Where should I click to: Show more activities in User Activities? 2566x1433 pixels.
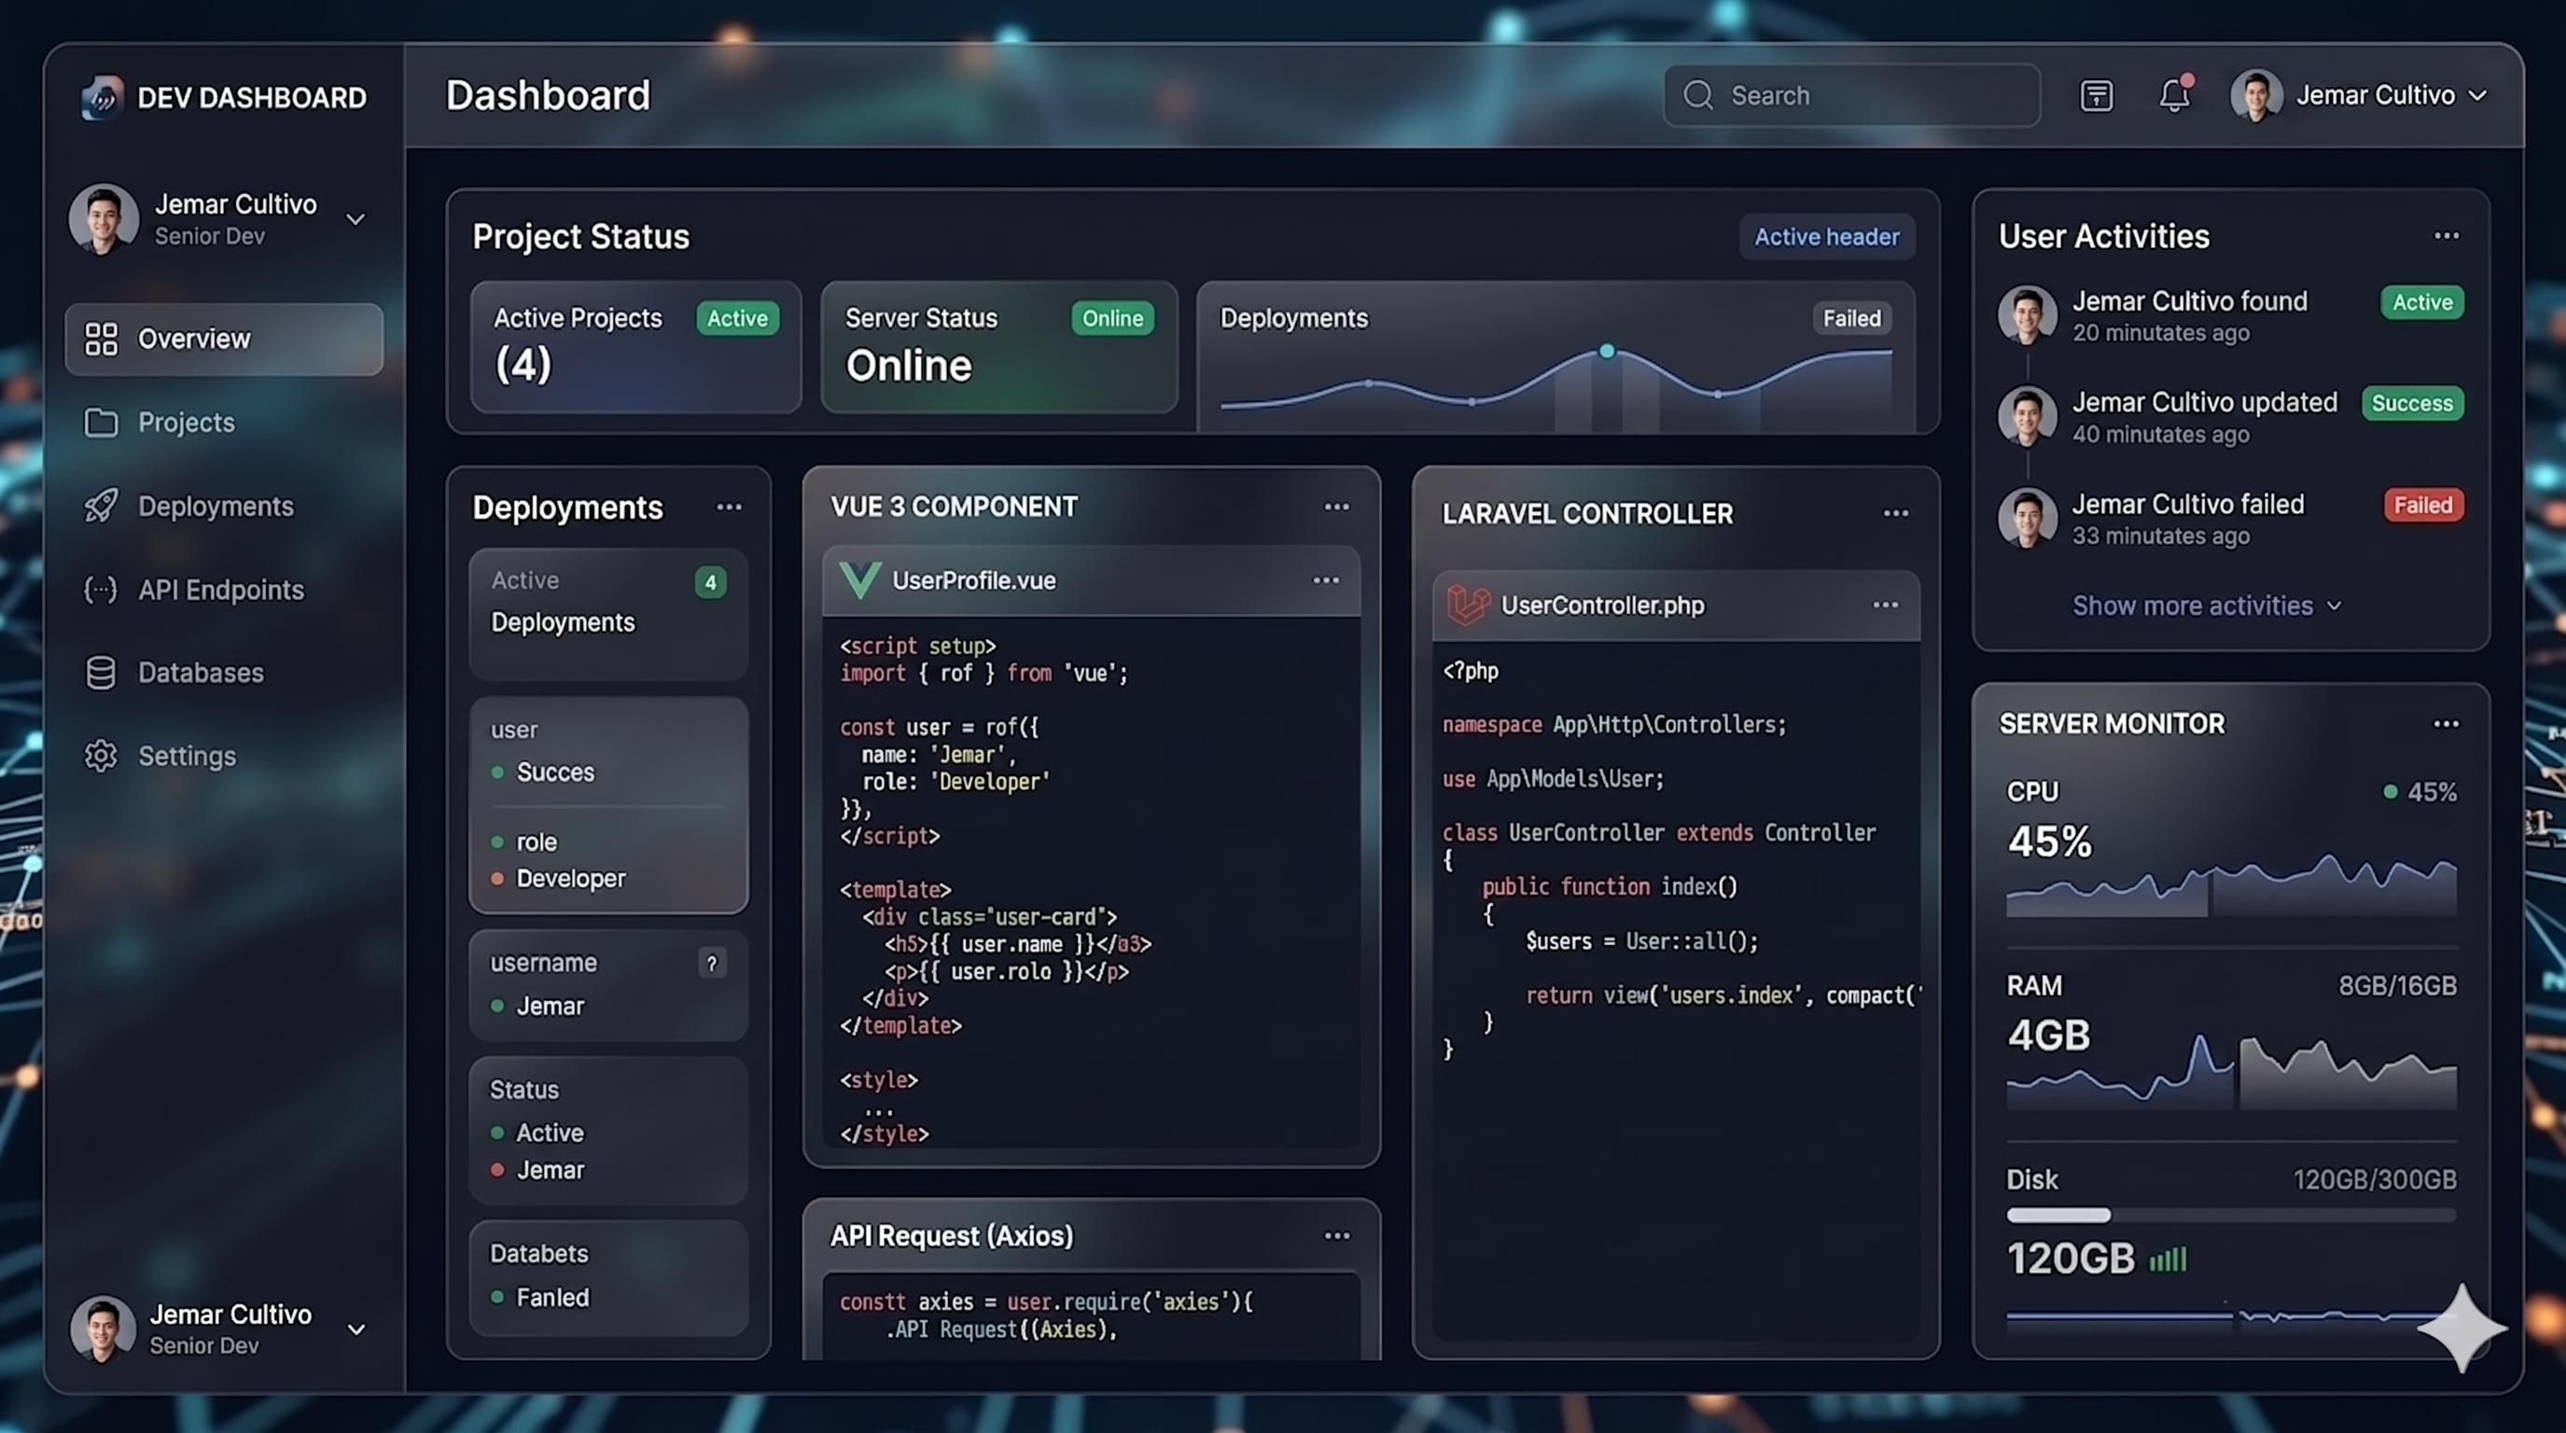(2207, 605)
